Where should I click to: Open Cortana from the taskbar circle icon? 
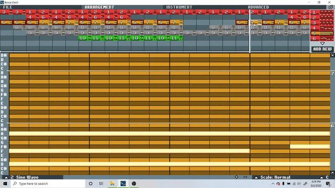click(91, 183)
